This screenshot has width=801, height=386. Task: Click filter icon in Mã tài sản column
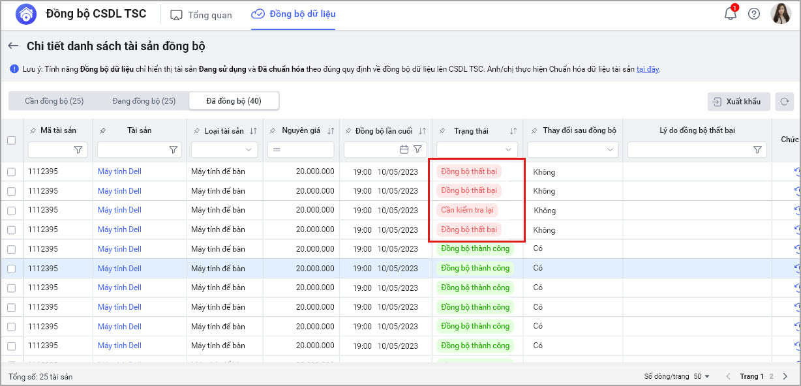[x=78, y=150]
